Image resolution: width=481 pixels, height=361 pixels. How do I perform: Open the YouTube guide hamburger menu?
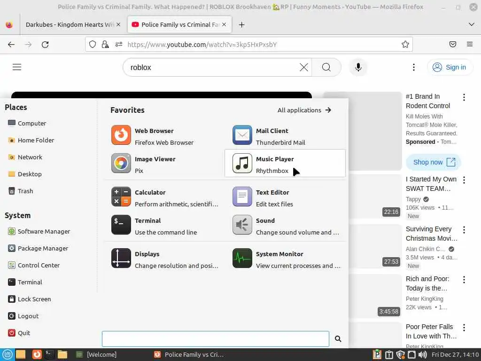17,67
